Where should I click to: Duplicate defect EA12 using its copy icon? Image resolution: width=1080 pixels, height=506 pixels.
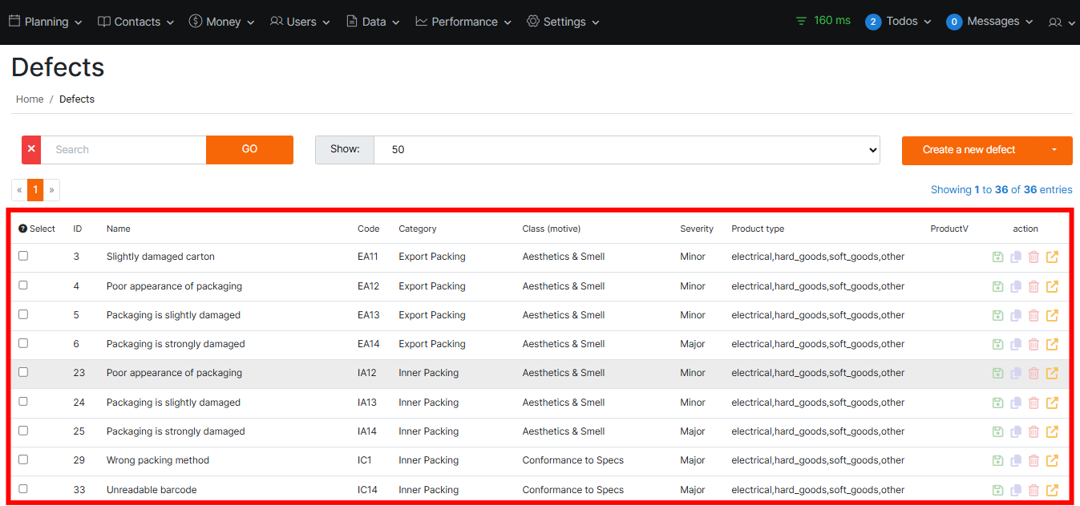click(x=1016, y=286)
